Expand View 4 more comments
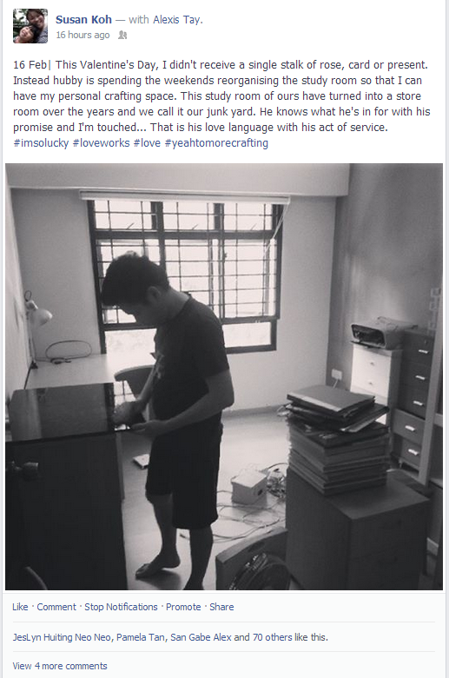449x678 pixels. 60,666
